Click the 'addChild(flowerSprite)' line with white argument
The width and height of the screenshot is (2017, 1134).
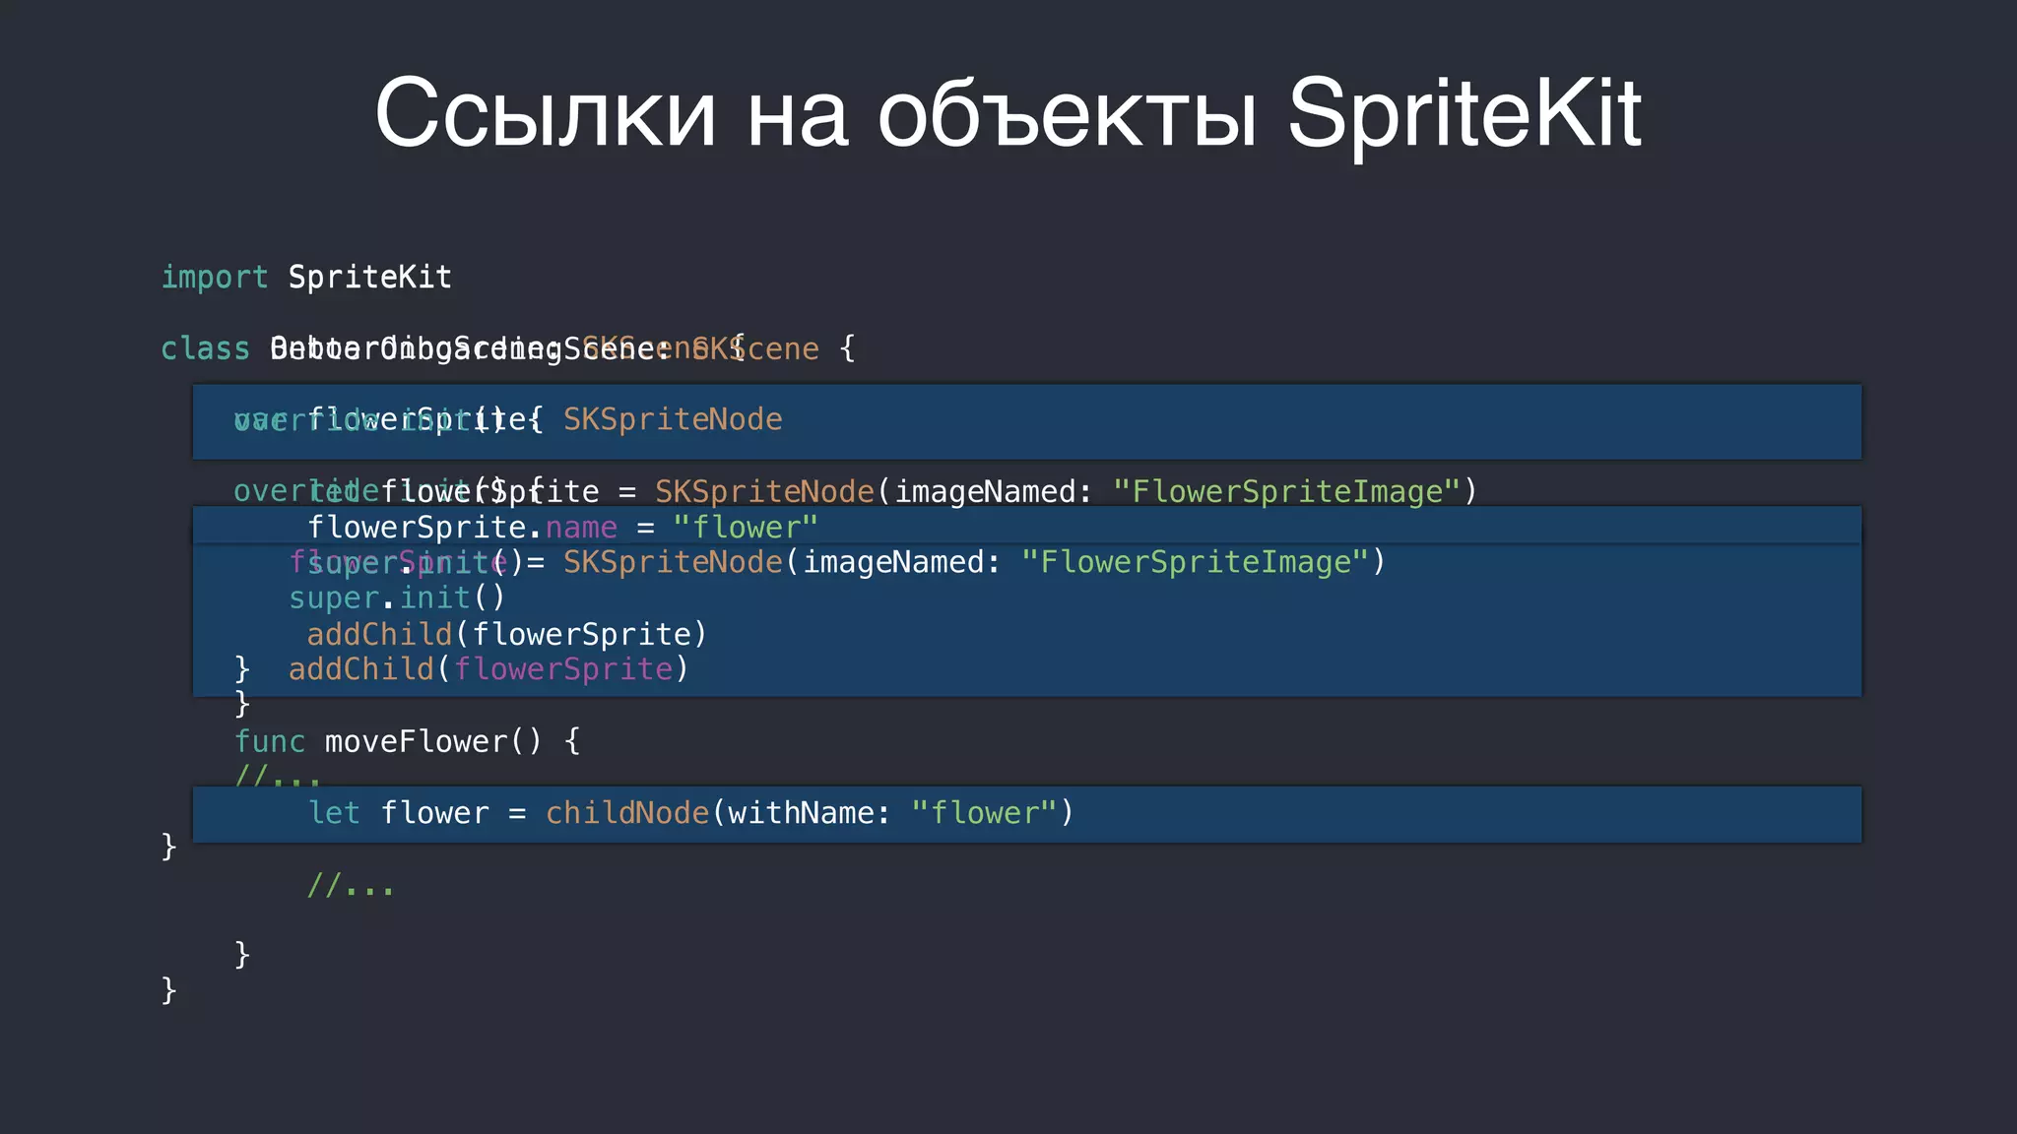pos(507,634)
